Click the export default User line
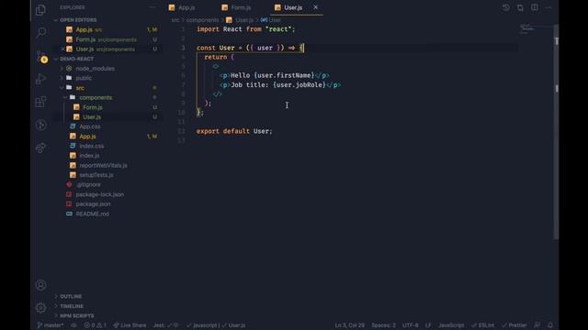588x330 pixels. click(x=234, y=131)
